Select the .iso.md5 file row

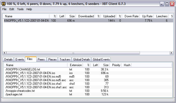(x=88, y=77)
